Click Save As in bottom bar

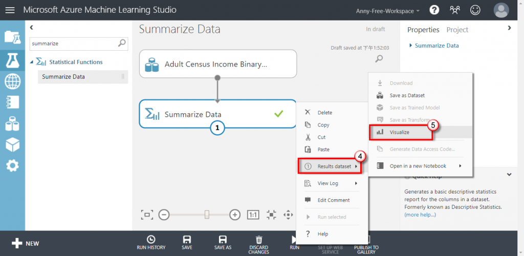(223, 243)
